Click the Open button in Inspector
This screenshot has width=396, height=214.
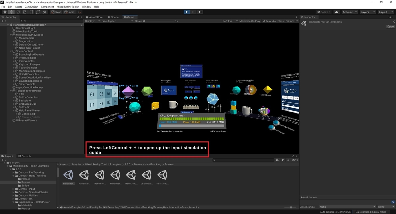coord(390,27)
